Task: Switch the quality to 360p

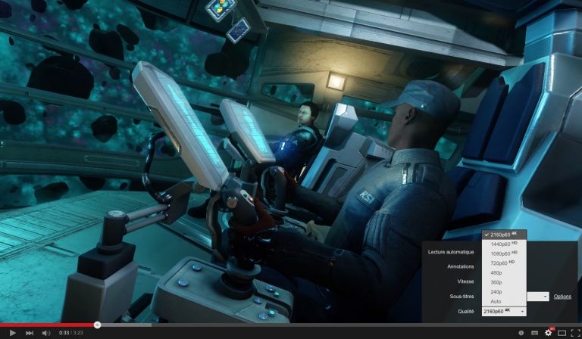Action: [x=497, y=282]
